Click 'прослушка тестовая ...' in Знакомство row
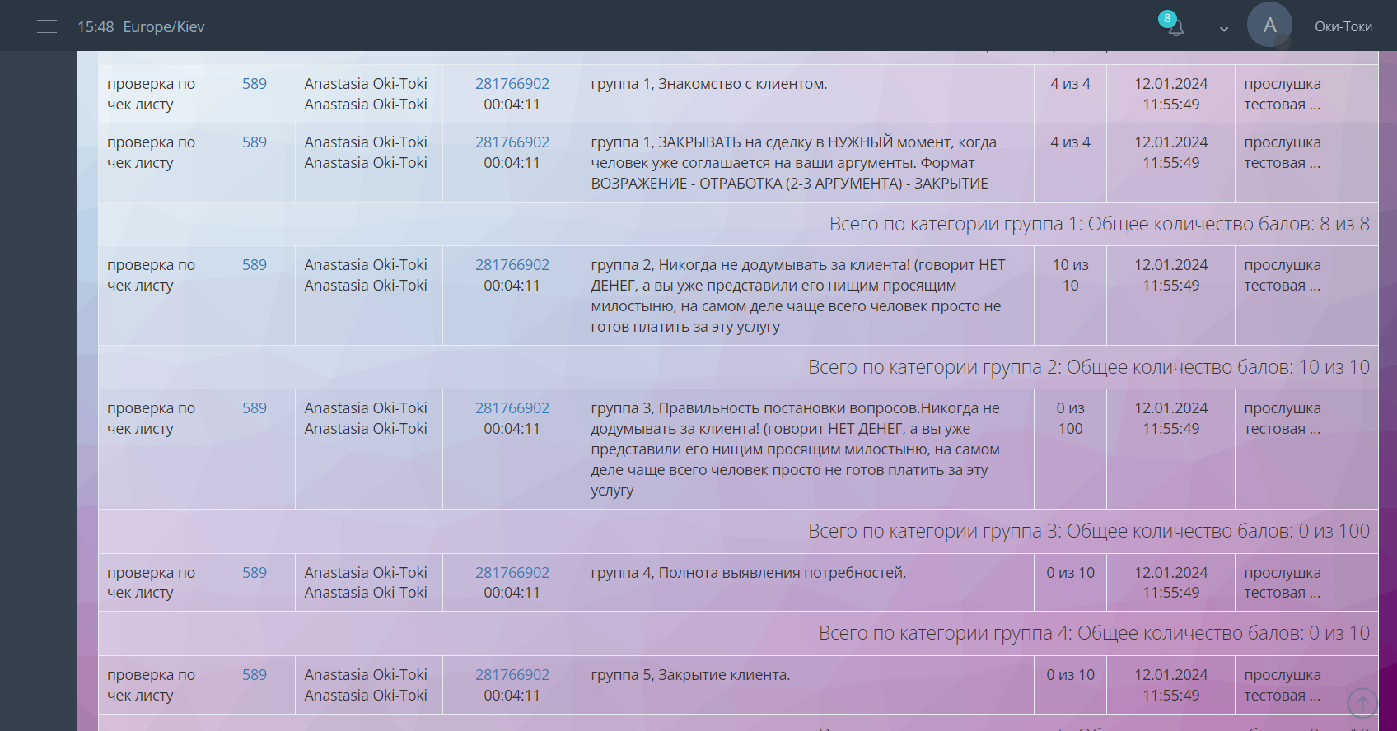The width and height of the screenshot is (1397, 731). click(1283, 94)
